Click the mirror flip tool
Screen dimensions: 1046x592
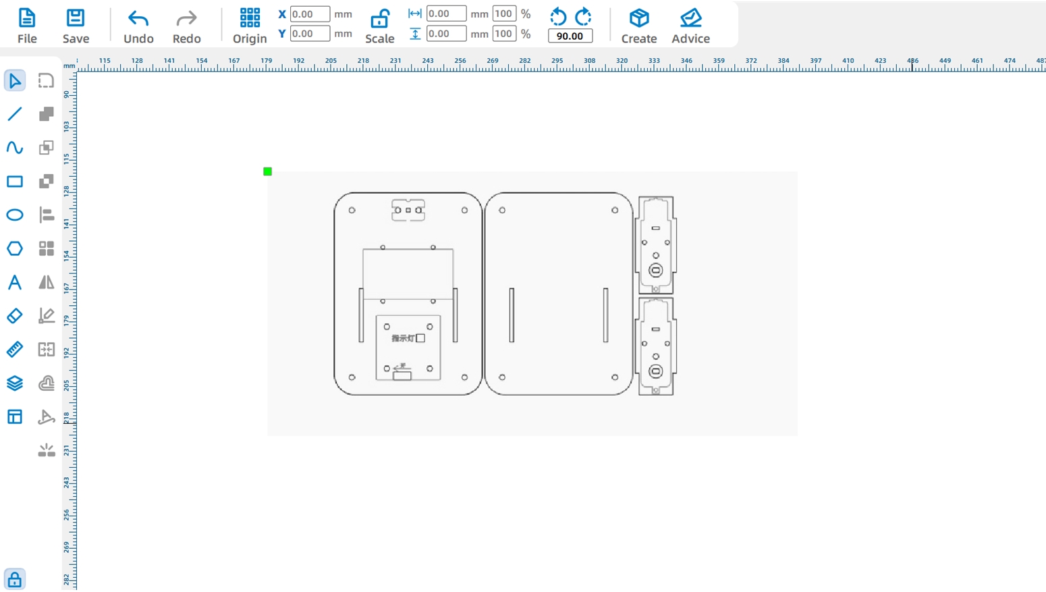[47, 282]
